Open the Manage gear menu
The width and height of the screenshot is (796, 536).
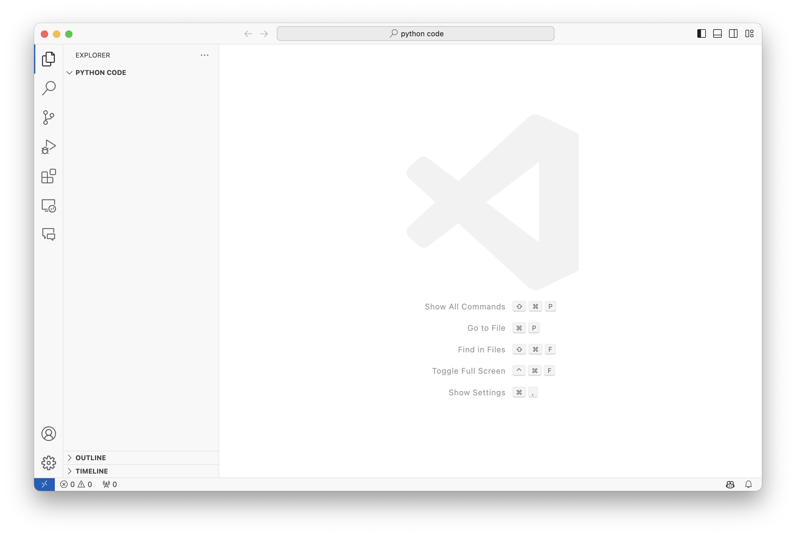click(x=48, y=463)
